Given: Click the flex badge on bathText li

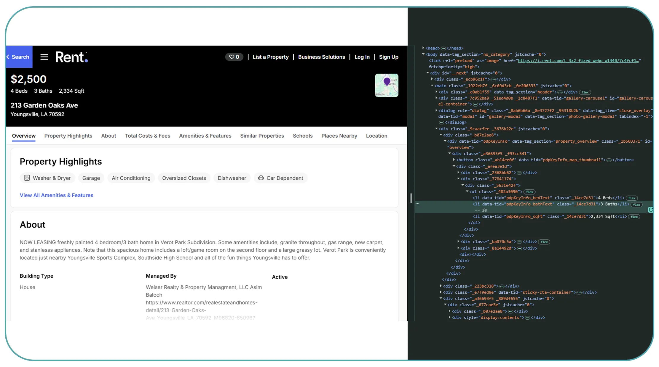Looking at the screenshot, I should (636, 205).
